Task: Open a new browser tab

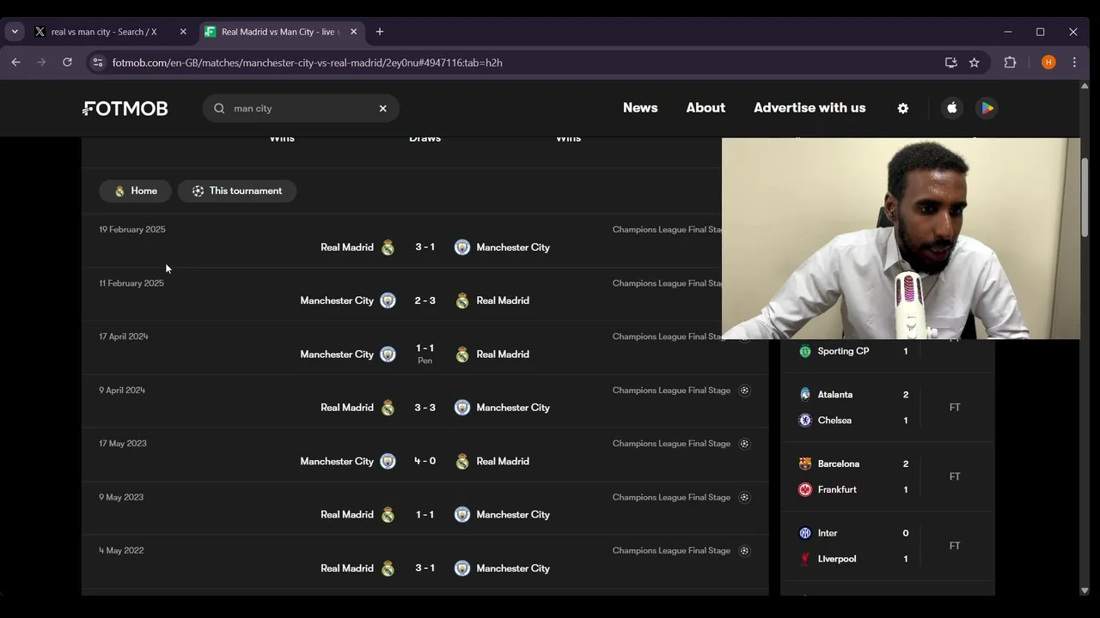Action: coord(380,32)
